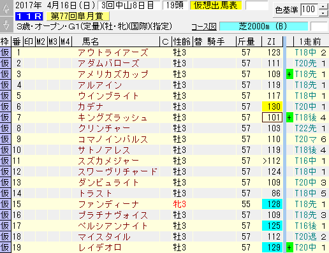The height and width of the screenshot is (253, 329).
Task: Click the 仮 frame cell for horse 15
Action: (x=5, y=204)
